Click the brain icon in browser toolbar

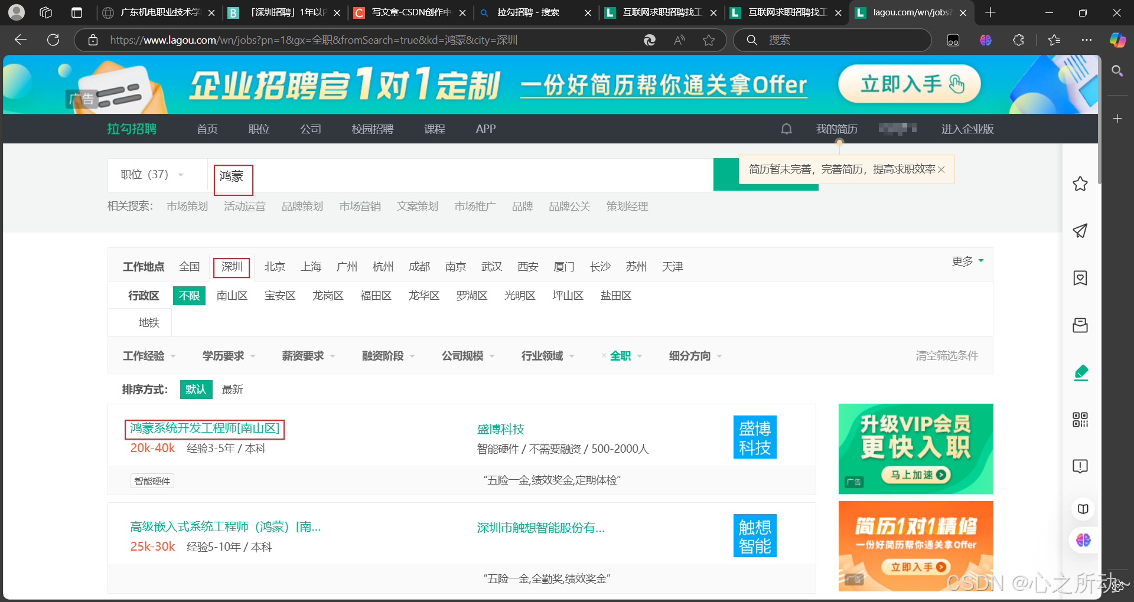pyautogui.click(x=985, y=40)
